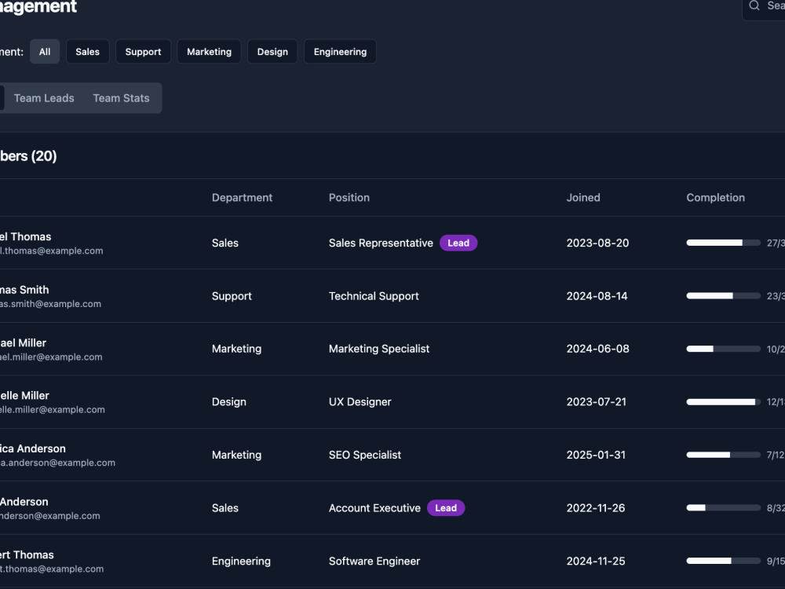Click the Lead badge for Account Executive
Image resolution: width=785 pixels, height=589 pixels.
pyautogui.click(x=446, y=508)
